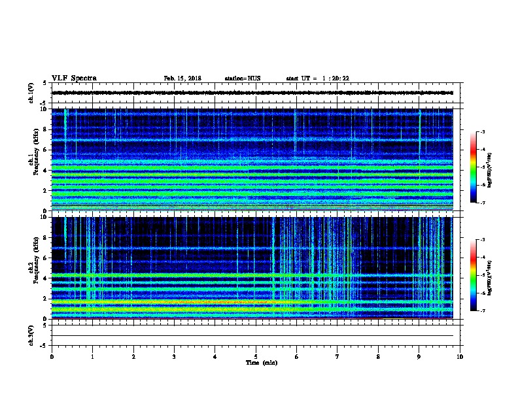Screen dimensions: 518x400
Task: Click inside the ch.2 frequency spectrogram panel
Action: coord(252,268)
